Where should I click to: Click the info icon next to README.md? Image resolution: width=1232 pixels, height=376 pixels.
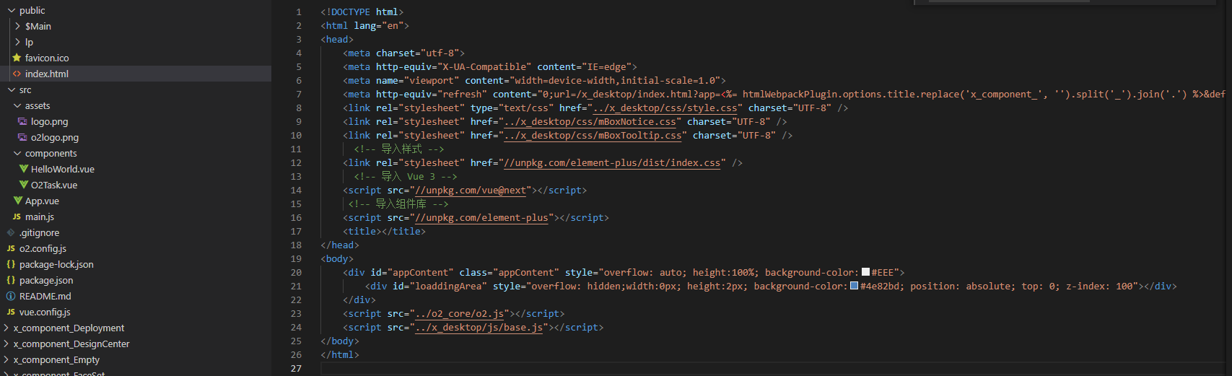[11, 296]
